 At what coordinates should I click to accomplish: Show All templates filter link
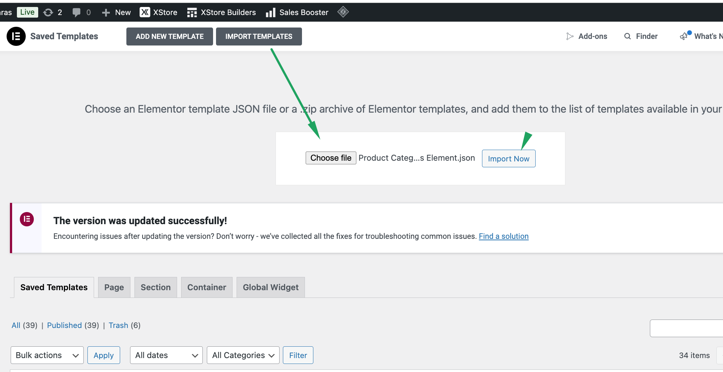click(16, 325)
